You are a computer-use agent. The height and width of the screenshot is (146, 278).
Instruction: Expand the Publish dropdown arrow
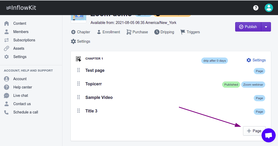pyautogui.click(x=266, y=27)
